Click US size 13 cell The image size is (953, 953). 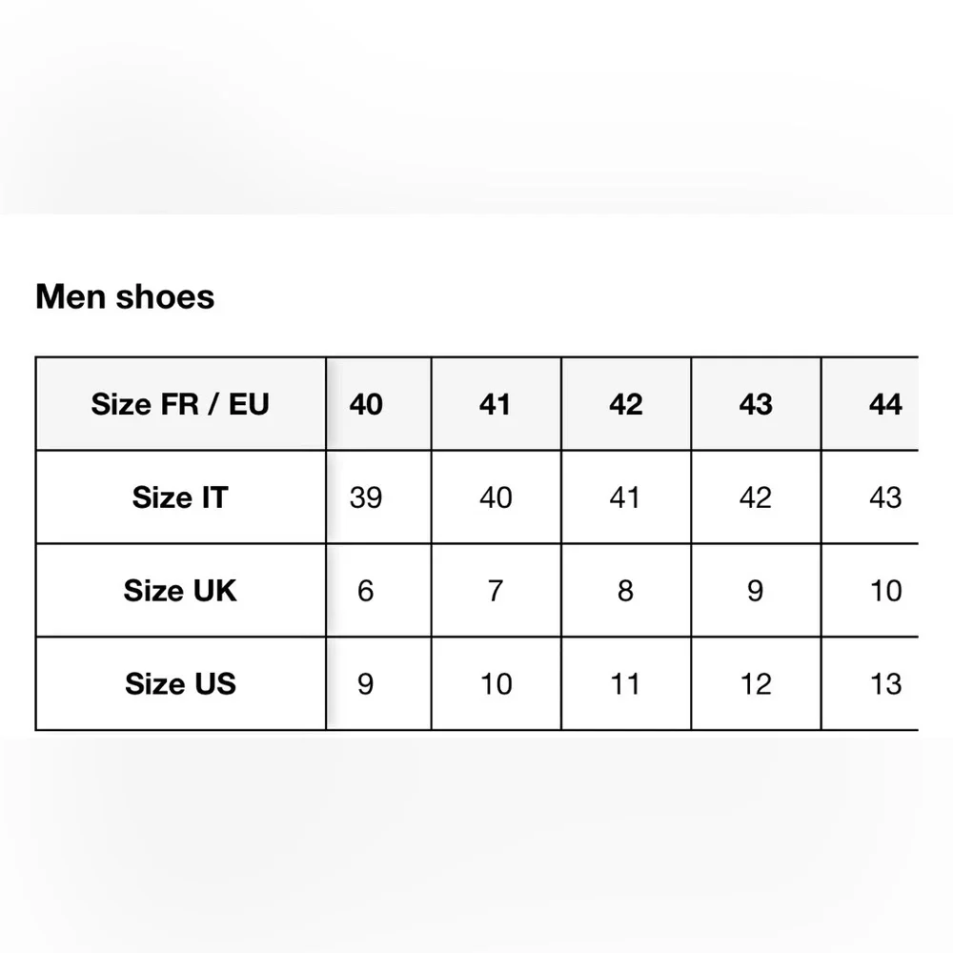coord(870,683)
